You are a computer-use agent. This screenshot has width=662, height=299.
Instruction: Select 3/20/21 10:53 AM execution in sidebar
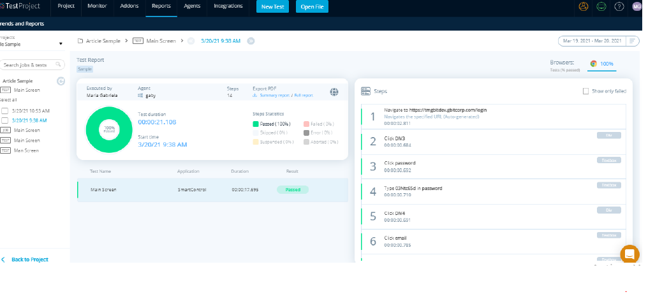[31, 111]
